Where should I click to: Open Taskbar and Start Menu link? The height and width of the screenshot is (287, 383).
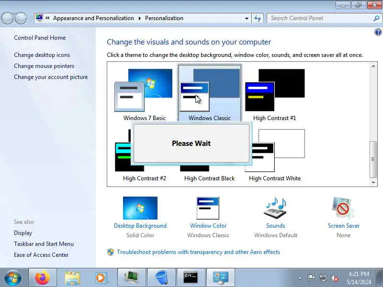point(44,244)
